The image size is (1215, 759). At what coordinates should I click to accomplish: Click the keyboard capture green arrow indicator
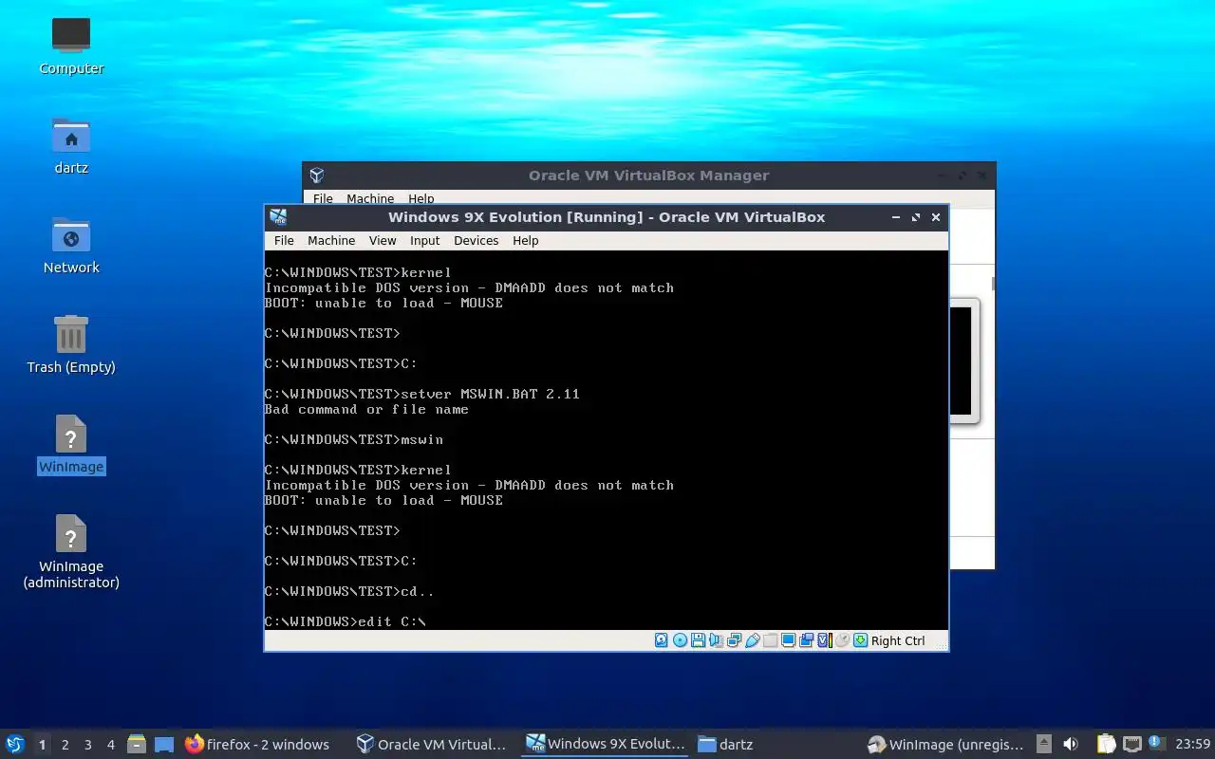(x=860, y=640)
